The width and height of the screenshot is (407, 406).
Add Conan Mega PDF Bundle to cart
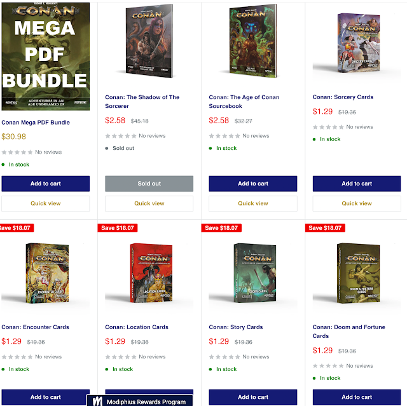(46, 184)
